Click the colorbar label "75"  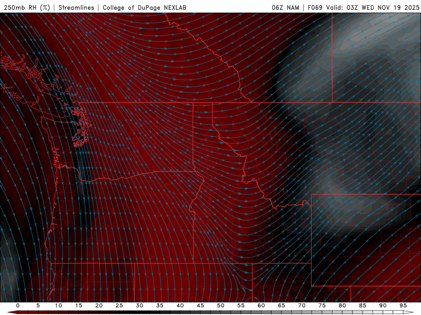click(322, 306)
